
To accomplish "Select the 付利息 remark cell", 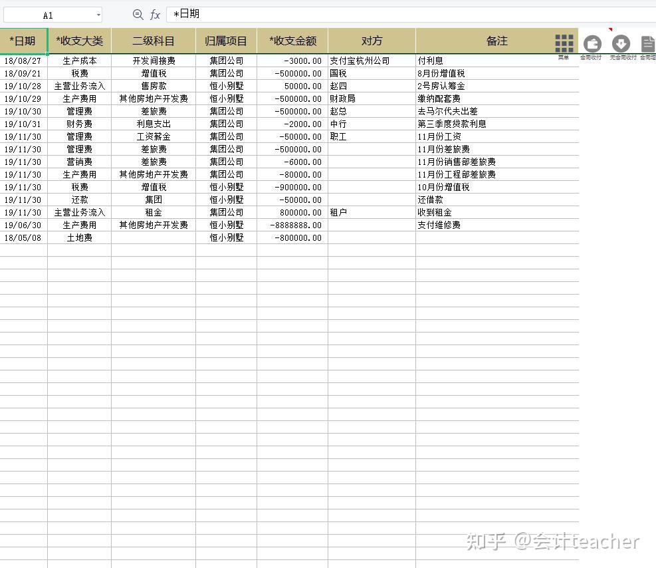I will (x=497, y=61).
